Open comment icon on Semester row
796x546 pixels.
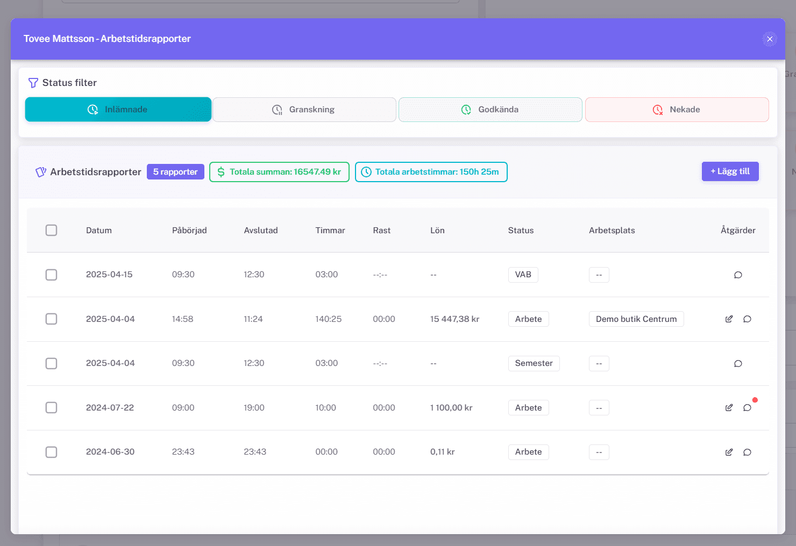coord(738,363)
